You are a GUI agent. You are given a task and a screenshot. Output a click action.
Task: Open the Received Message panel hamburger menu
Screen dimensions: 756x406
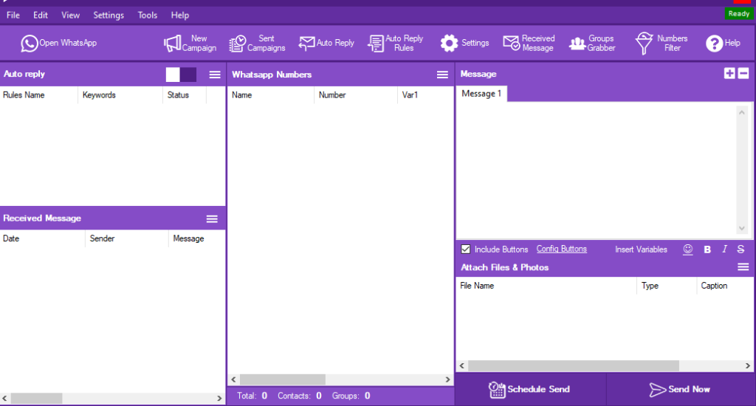coord(212,219)
